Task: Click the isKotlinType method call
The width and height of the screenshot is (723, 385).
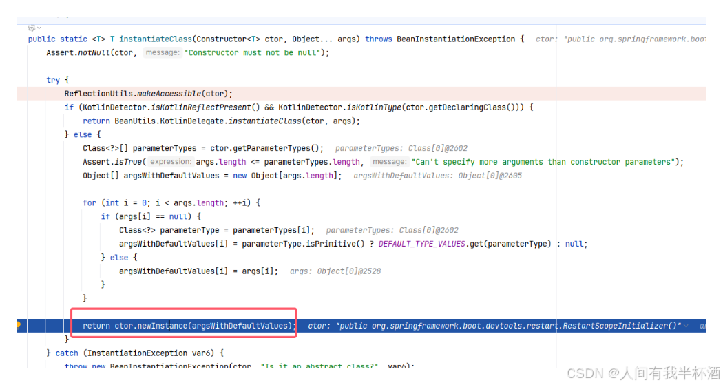Action: [x=374, y=107]
